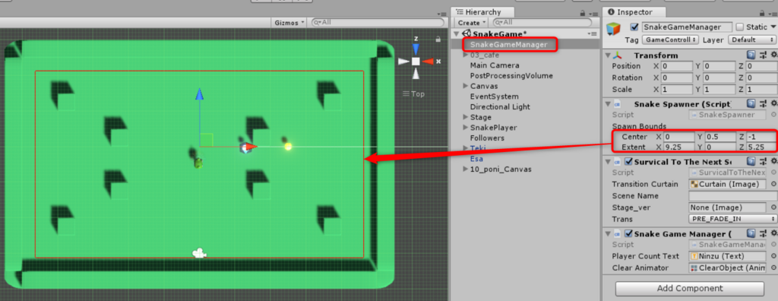Open object picker for Player Count Text
The height and width of the screenshot is (301, 778).
click(x=773, y=256)
